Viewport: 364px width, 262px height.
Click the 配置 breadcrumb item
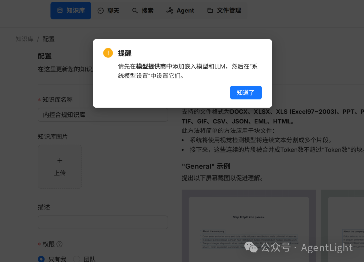(x=48, y=39)
